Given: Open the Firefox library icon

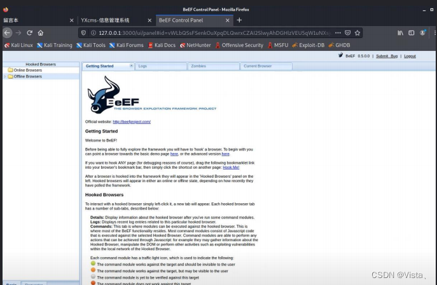Looking at the screenshot, I should coord(400,33).
